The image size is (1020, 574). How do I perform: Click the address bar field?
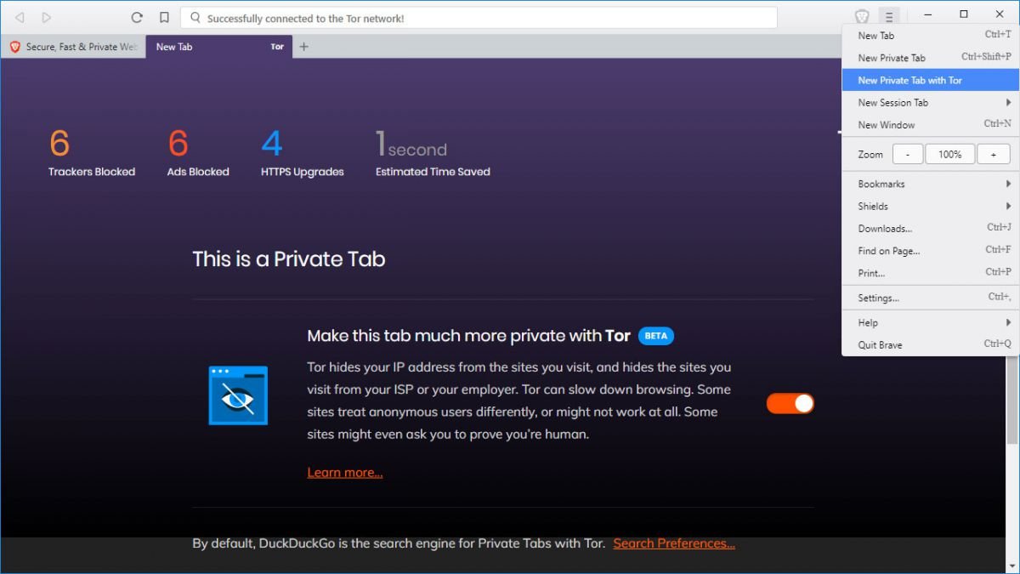pos(479,17)
